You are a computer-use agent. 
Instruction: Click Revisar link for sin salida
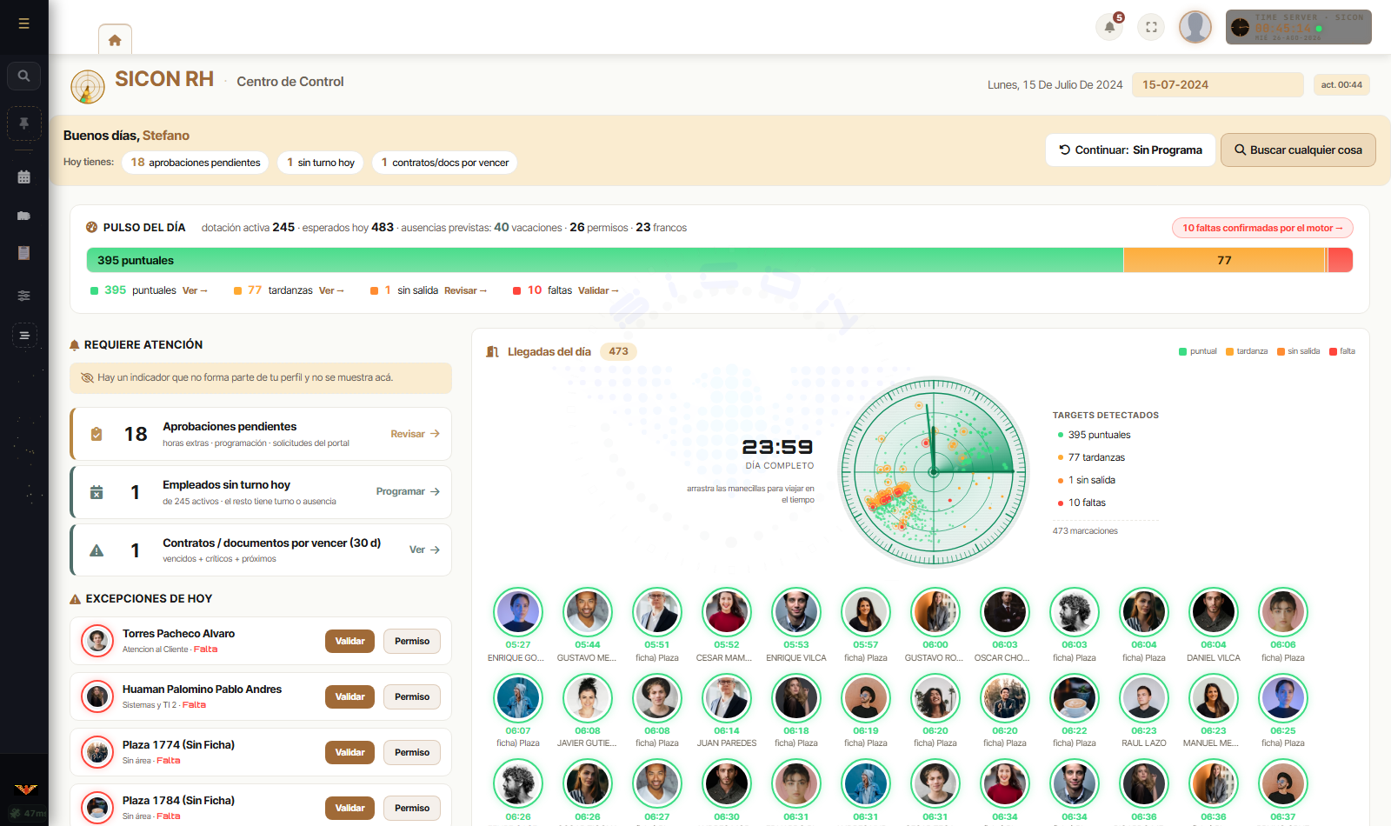[465, 290]
